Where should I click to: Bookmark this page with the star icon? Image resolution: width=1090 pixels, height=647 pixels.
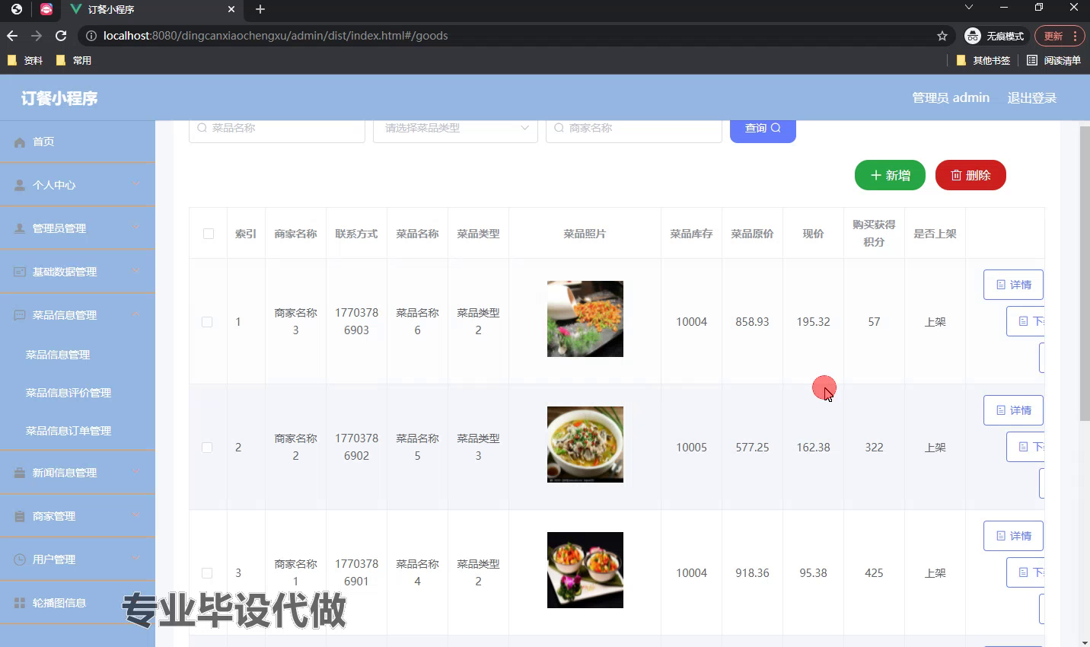tap(942, 36)
